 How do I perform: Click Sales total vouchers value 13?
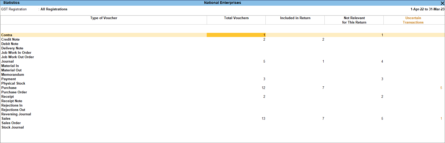click(263, 118)
